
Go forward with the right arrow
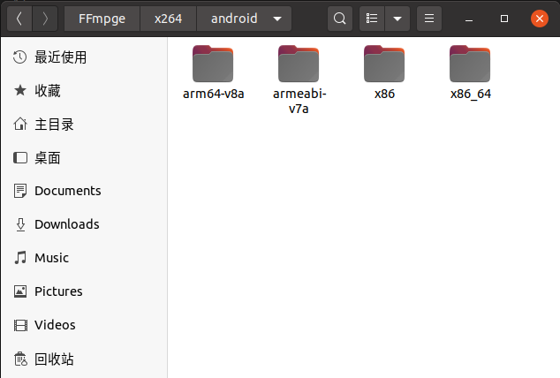tap(46, 18)
